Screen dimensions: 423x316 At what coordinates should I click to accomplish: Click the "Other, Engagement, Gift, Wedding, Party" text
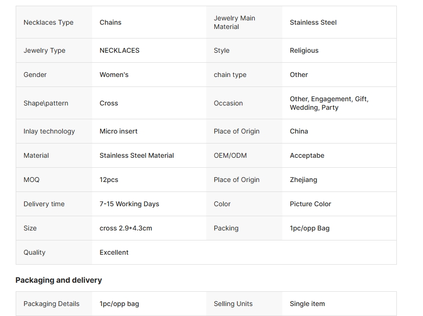[x=329, y=103]
